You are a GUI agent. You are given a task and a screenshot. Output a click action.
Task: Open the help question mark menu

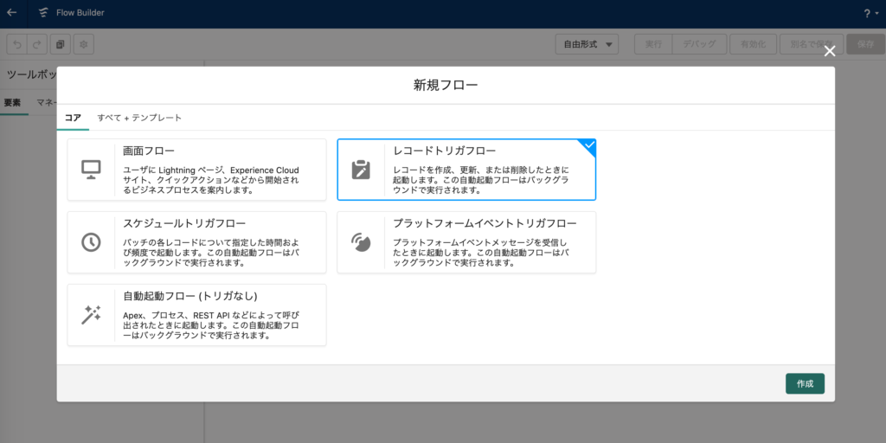point(869,14)
